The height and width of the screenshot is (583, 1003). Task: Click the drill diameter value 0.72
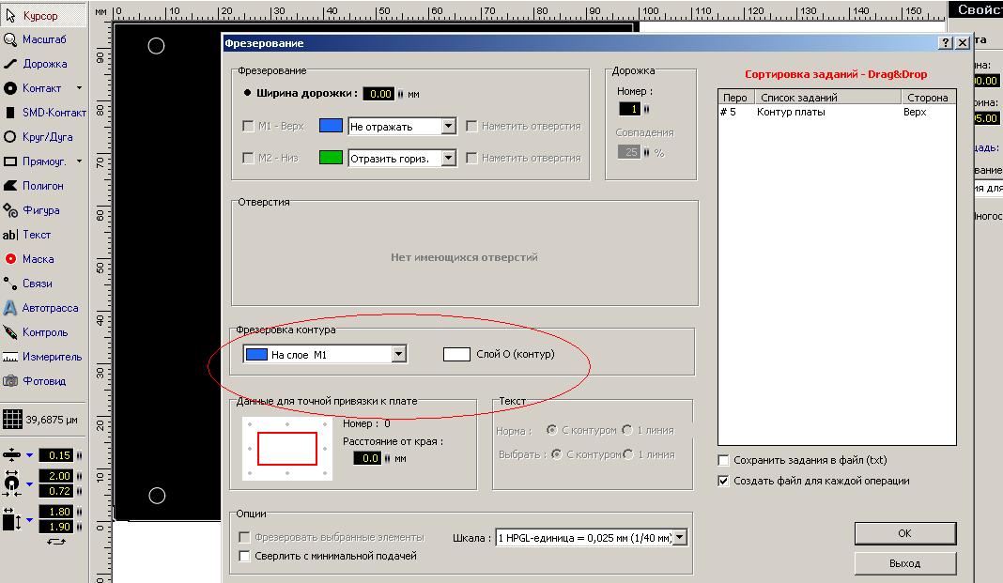(57, 491)
